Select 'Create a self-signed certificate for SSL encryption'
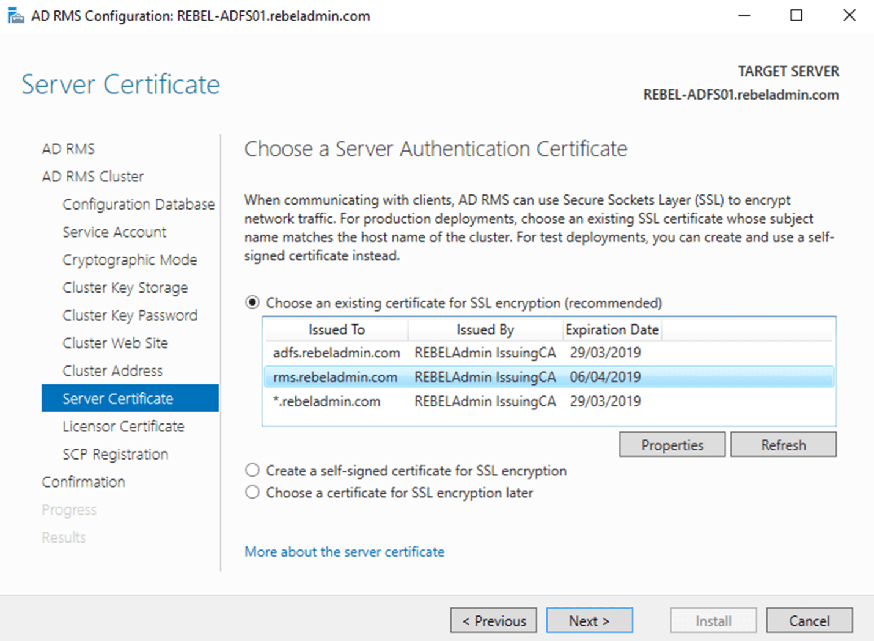This screenshot has width=874, height=641. point(252,470)
